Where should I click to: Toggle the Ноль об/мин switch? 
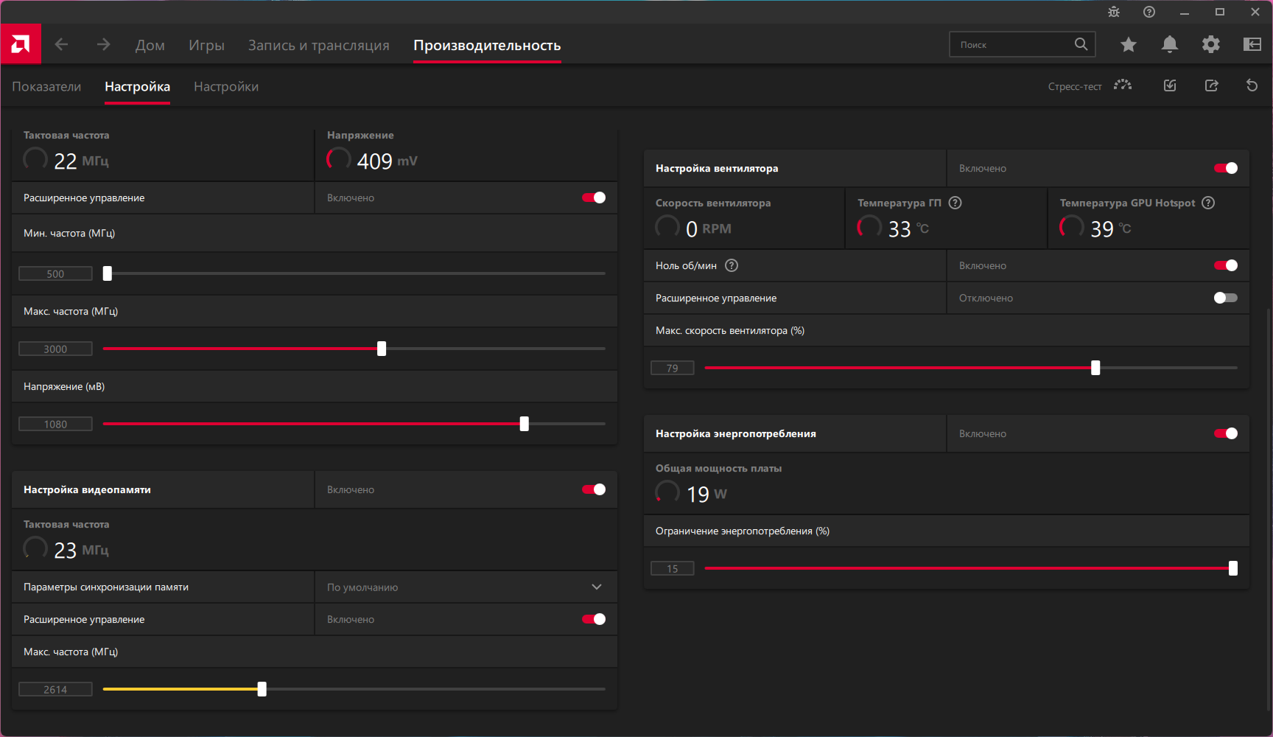pos(1226,265)
